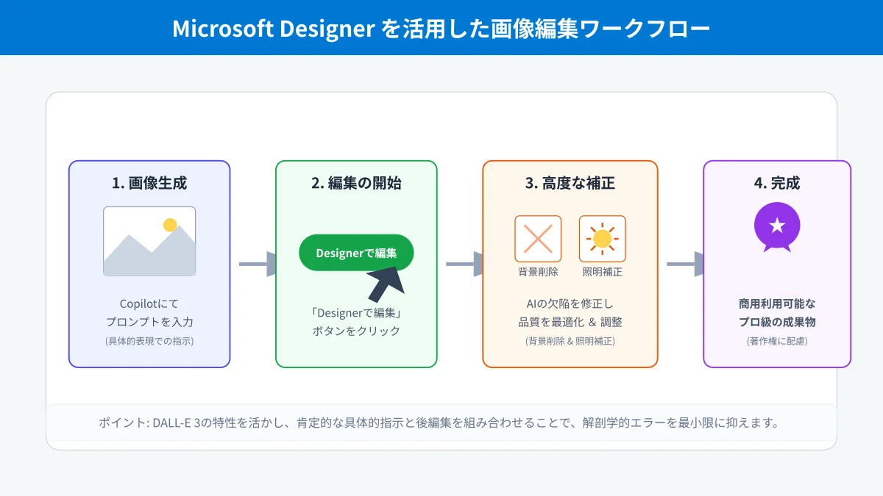Select the '4. 完成' heading
The width and height of the screenshot is (883, 496).
click(x=777, y=184)
